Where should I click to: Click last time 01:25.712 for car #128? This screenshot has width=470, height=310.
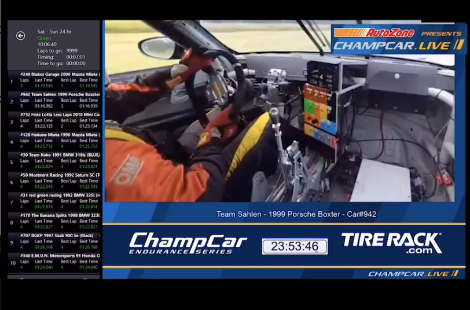point(43,146)
